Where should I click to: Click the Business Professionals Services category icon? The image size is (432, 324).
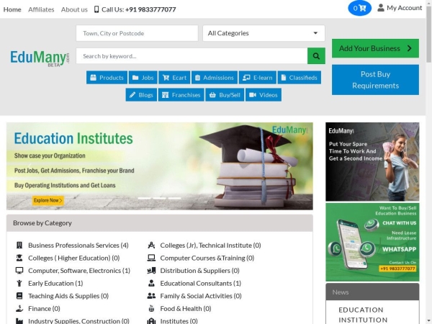(x=19, y=245)
